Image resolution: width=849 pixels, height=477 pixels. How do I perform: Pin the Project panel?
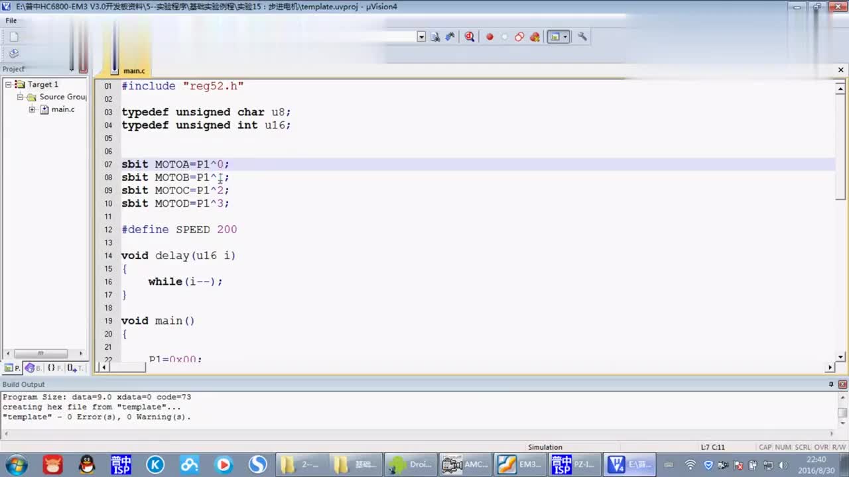[x=72, y=69]
